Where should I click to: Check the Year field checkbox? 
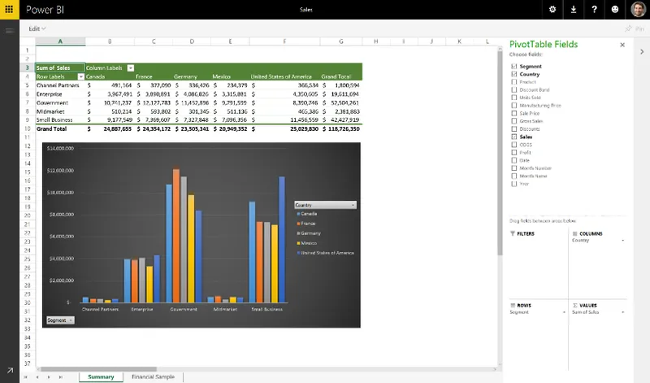pos(514,185)
